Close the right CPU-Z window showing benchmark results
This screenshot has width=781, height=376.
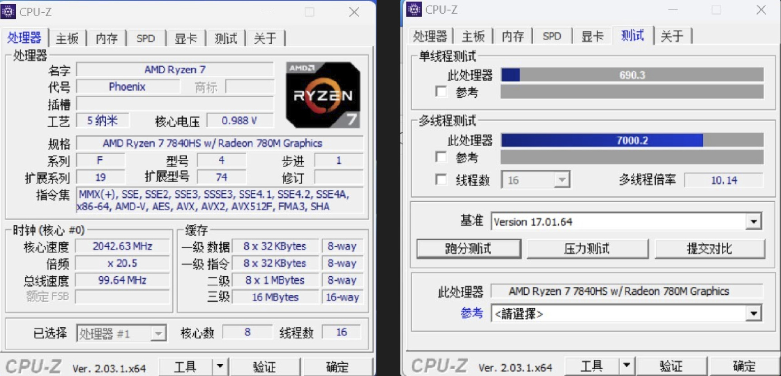pos(761,10)
